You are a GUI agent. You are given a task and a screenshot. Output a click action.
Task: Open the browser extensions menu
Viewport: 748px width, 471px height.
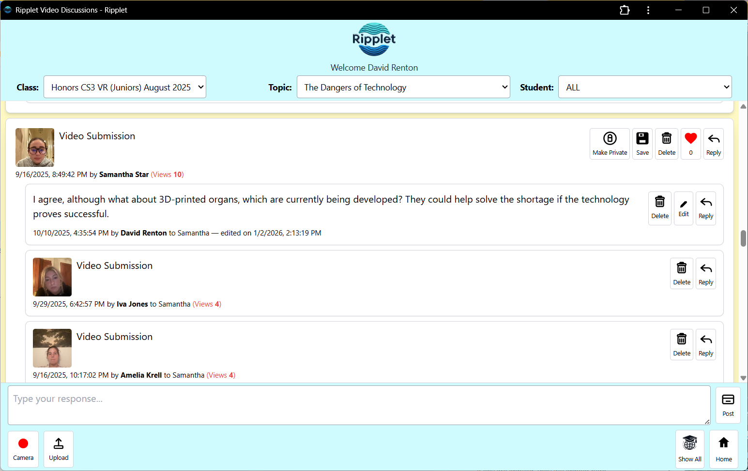pyautogui.click(x=625, y=10)
